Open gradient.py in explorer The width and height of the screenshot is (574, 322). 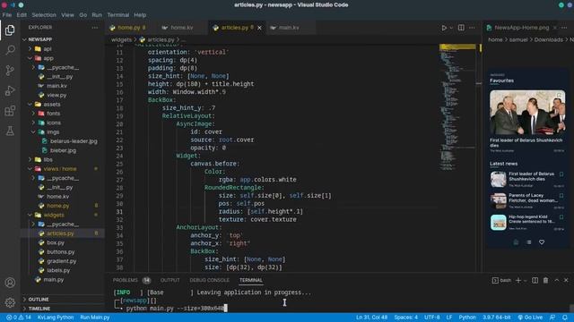pos(62,261)
